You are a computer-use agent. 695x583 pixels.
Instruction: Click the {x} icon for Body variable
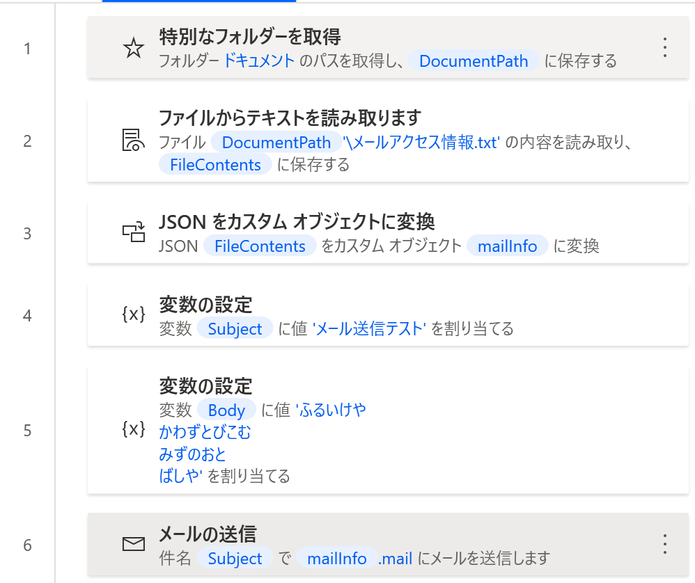134,429
